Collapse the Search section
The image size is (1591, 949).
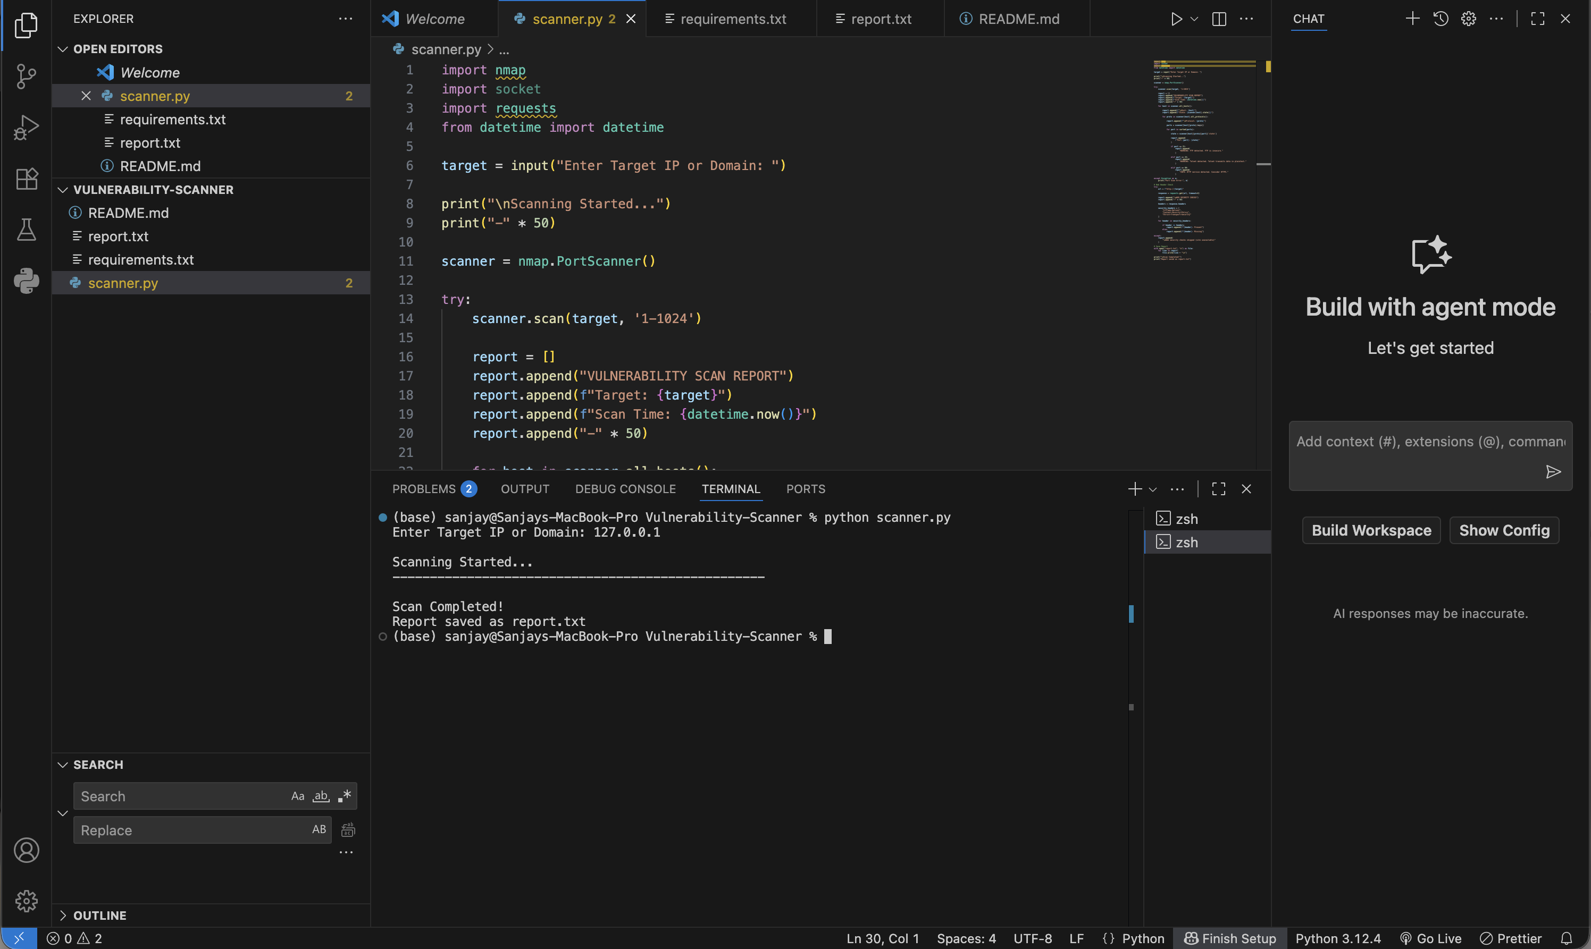tap(63, 765)
